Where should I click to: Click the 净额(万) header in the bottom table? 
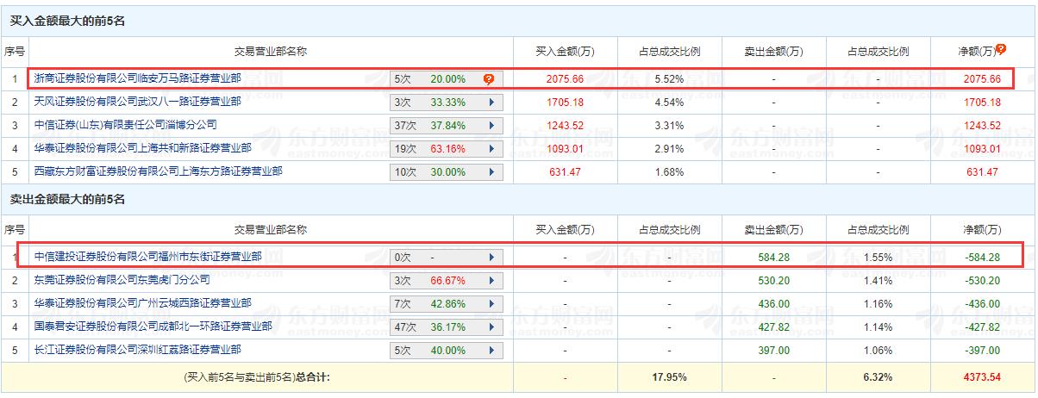[x=983, y=230]
